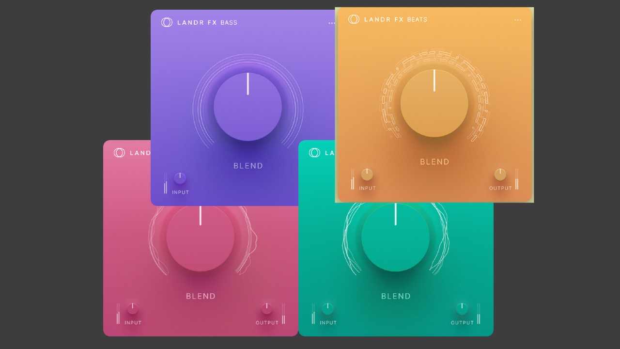Click the LANDR logo on FX Bass

166,22
